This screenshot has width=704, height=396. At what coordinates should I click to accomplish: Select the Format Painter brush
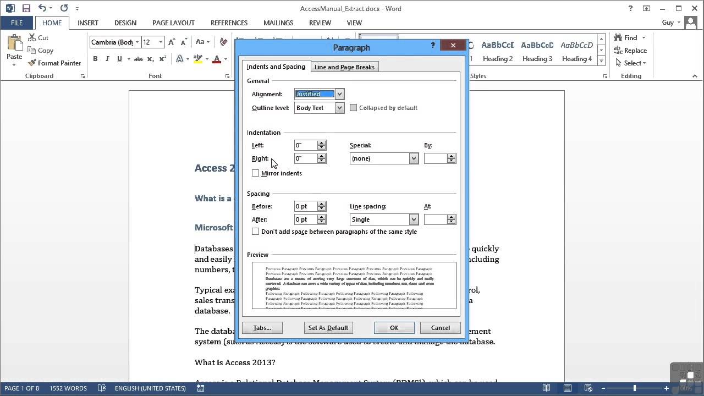(54, 63)
